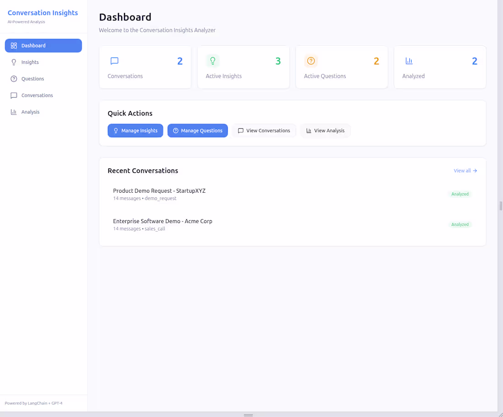Click the Manage Insights button
Viewport: 503px width, 417px height.
(135, 131)
